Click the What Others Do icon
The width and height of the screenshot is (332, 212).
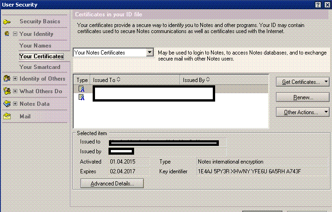click(7, 91)
